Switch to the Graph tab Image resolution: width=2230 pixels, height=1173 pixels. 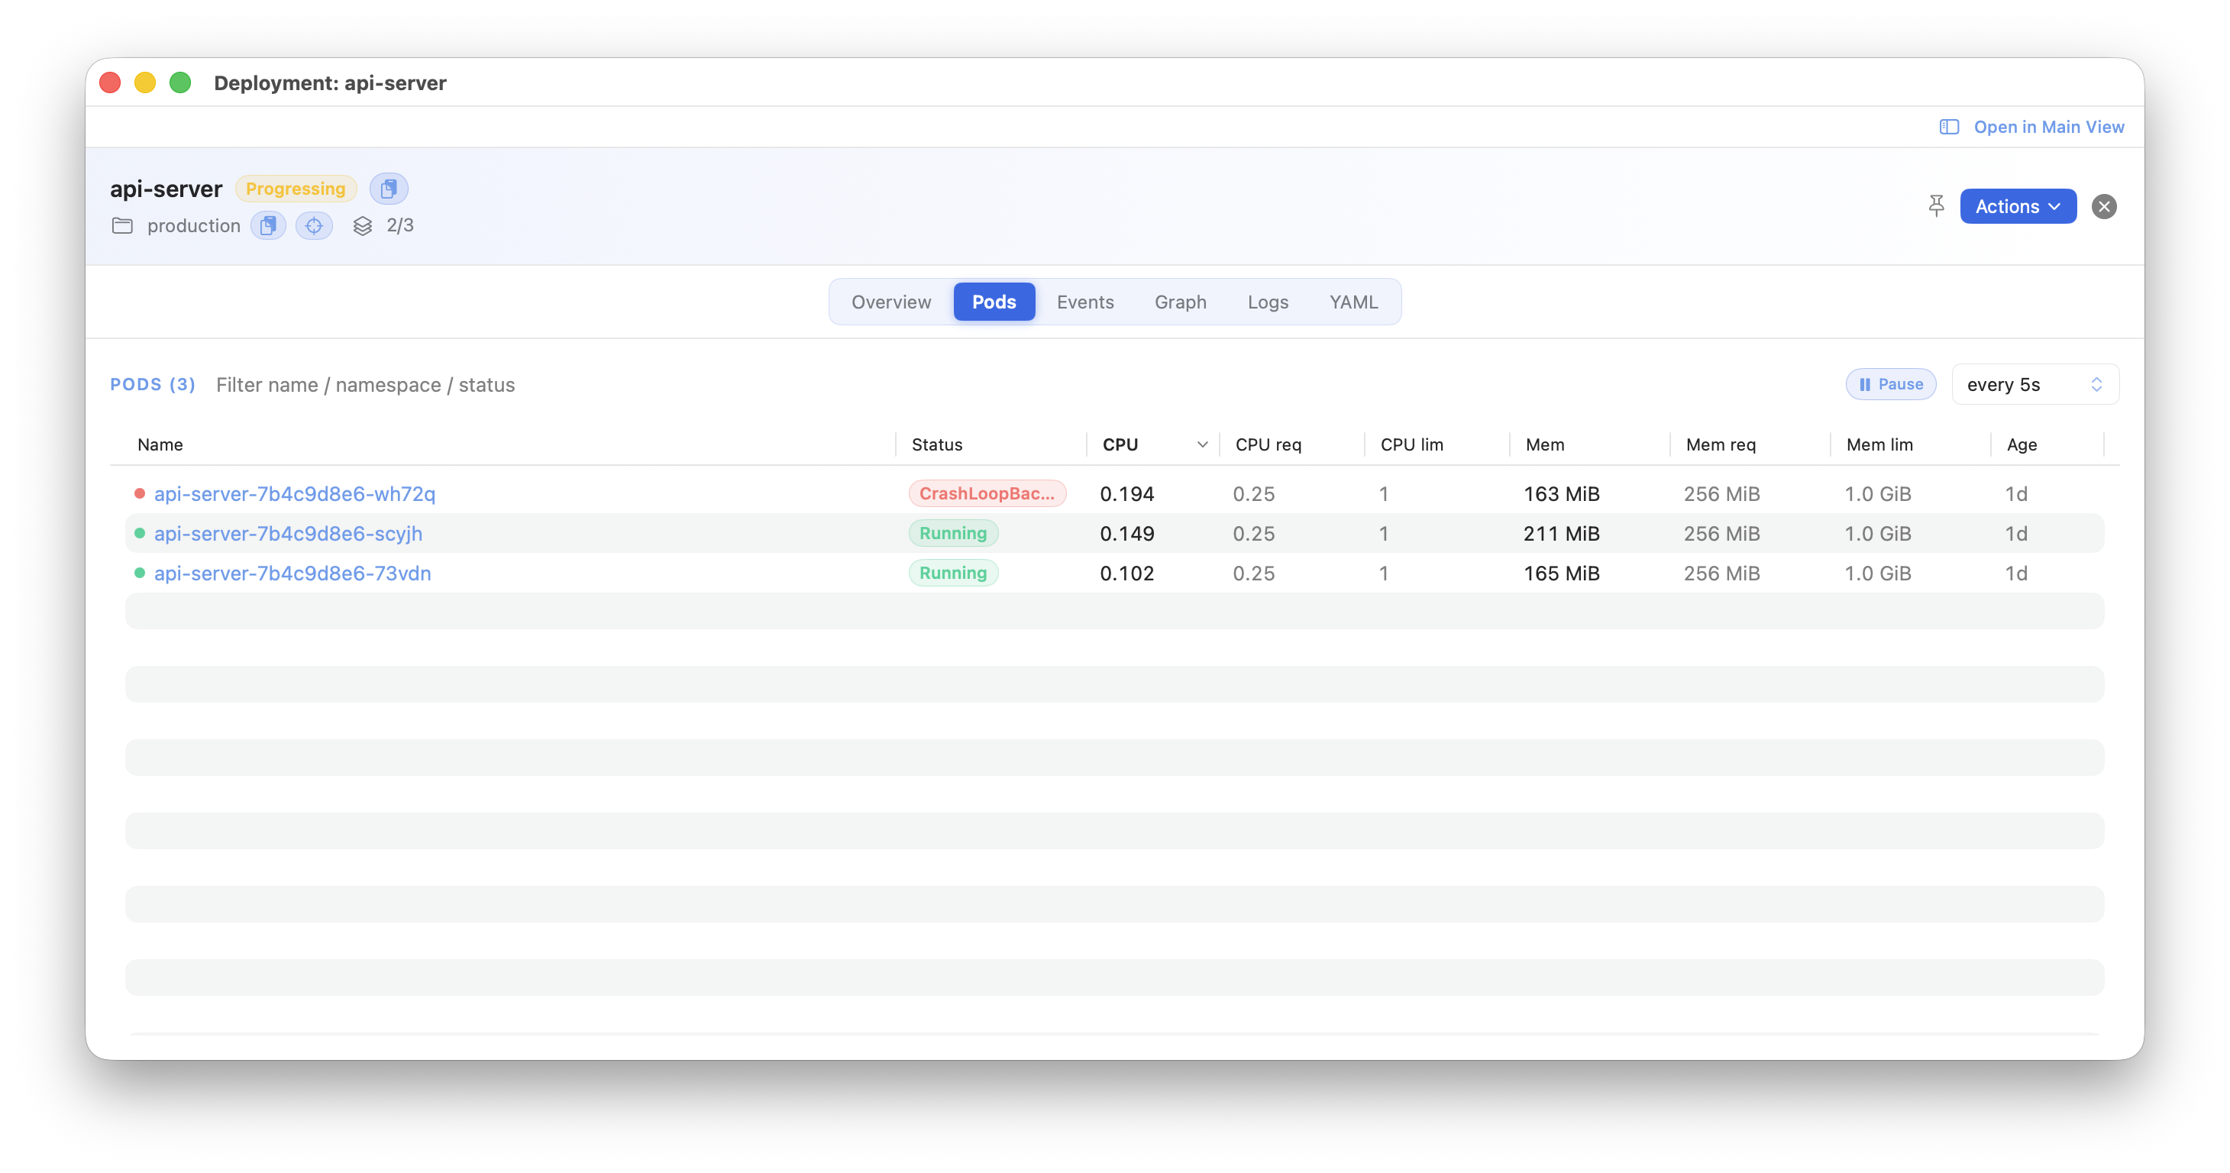pos(1180,302)
